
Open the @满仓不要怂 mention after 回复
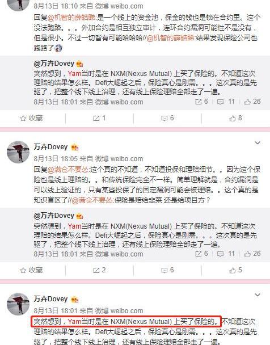68,170
